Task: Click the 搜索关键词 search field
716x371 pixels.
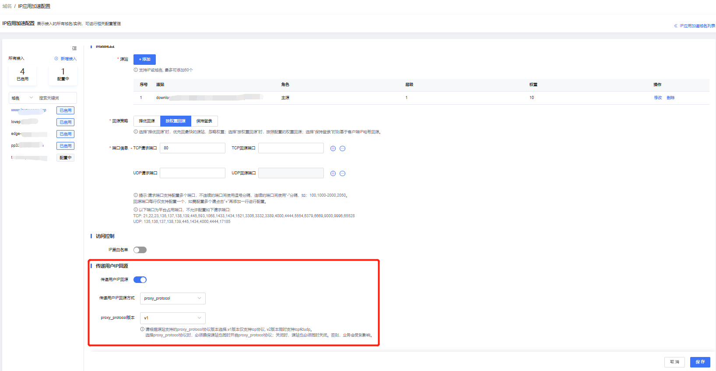Action: coord(57,98)
